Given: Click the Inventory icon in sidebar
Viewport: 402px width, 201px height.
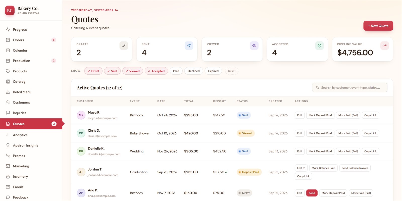Looking at the screenshot, I should [x=8, y=177].
